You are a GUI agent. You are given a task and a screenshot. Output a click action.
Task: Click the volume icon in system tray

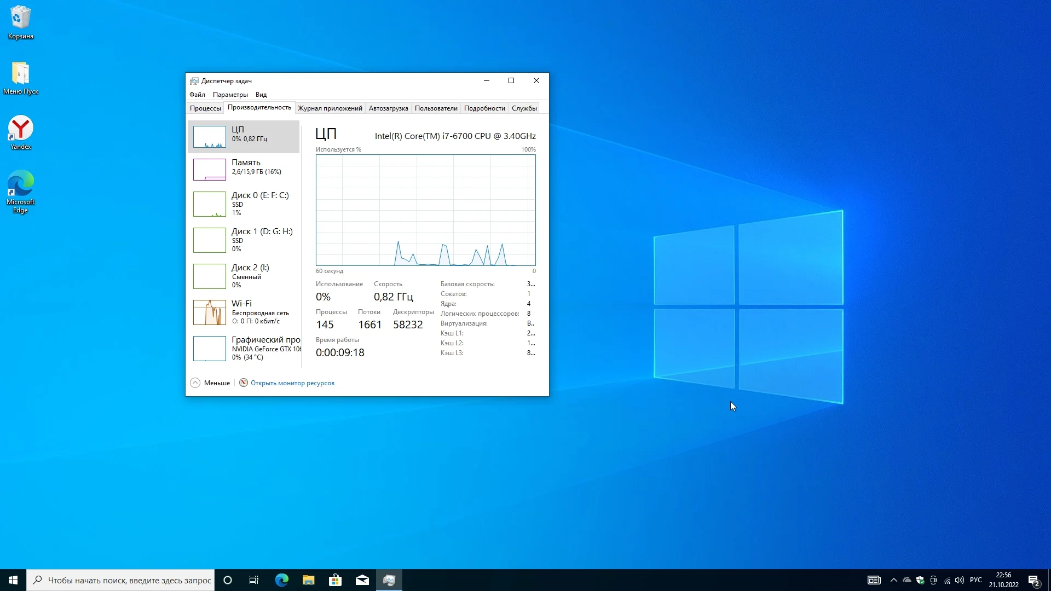tap(959, 580)
